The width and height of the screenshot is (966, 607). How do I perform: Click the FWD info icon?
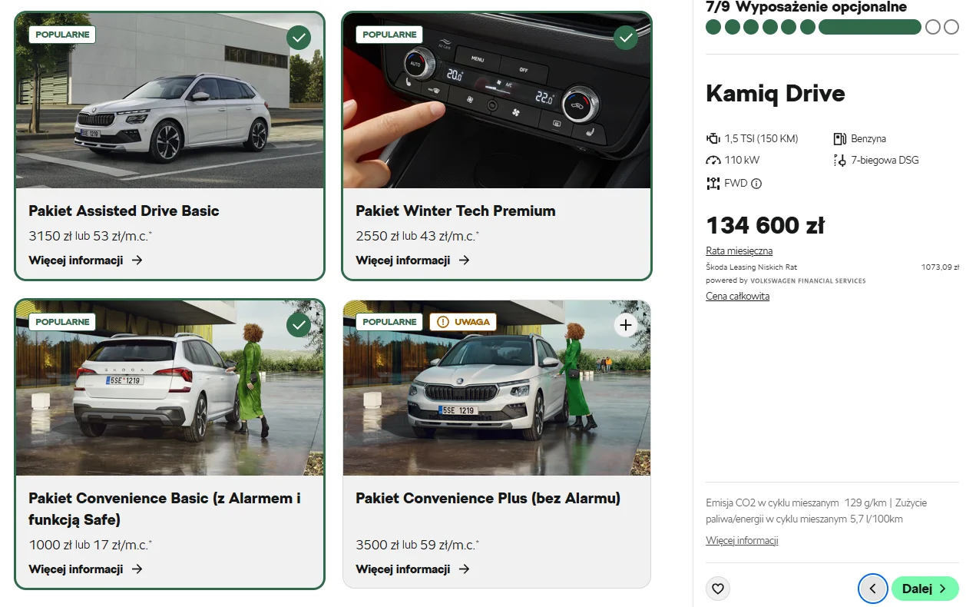click(x=756, y=184)
